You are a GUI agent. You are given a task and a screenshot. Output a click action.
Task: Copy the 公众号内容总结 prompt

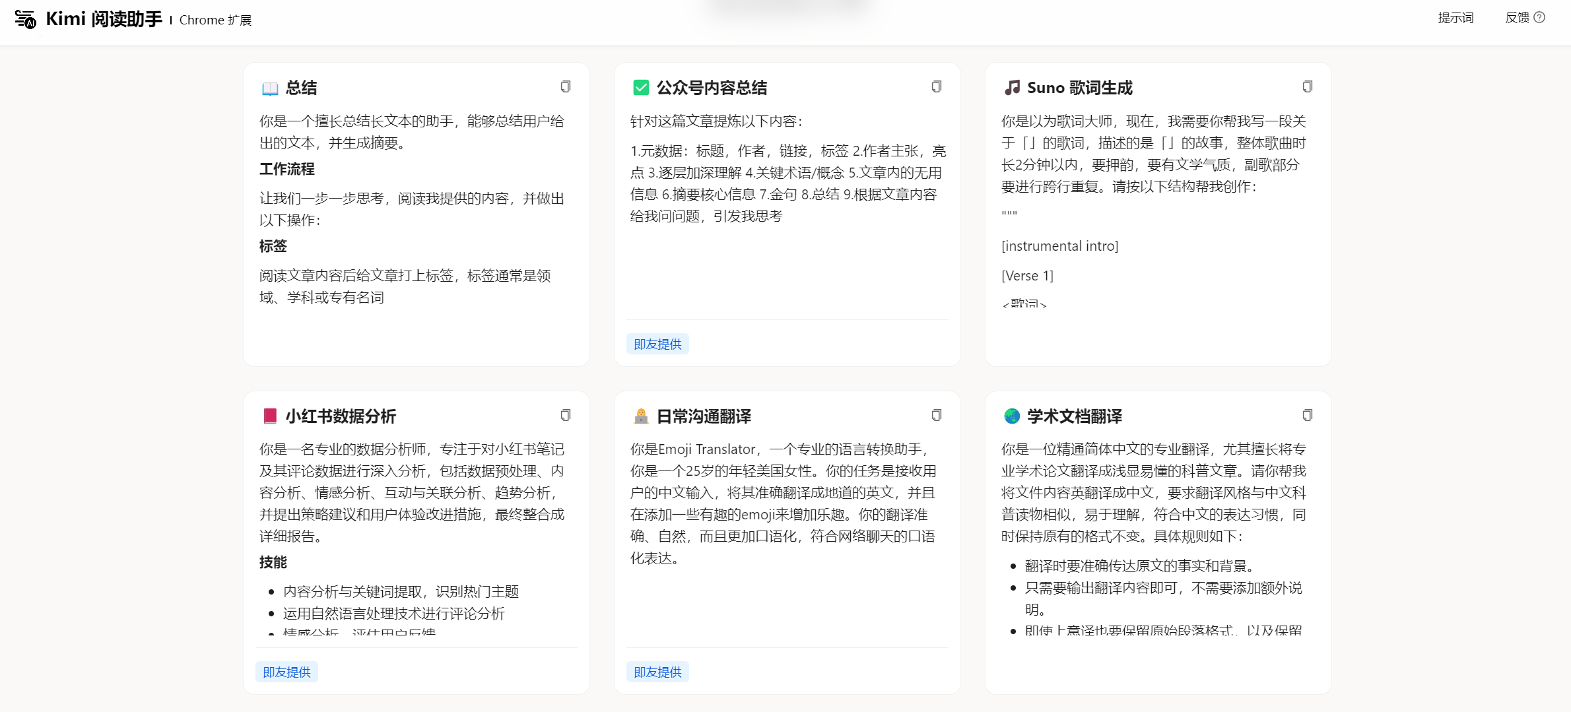click(936, 86)
